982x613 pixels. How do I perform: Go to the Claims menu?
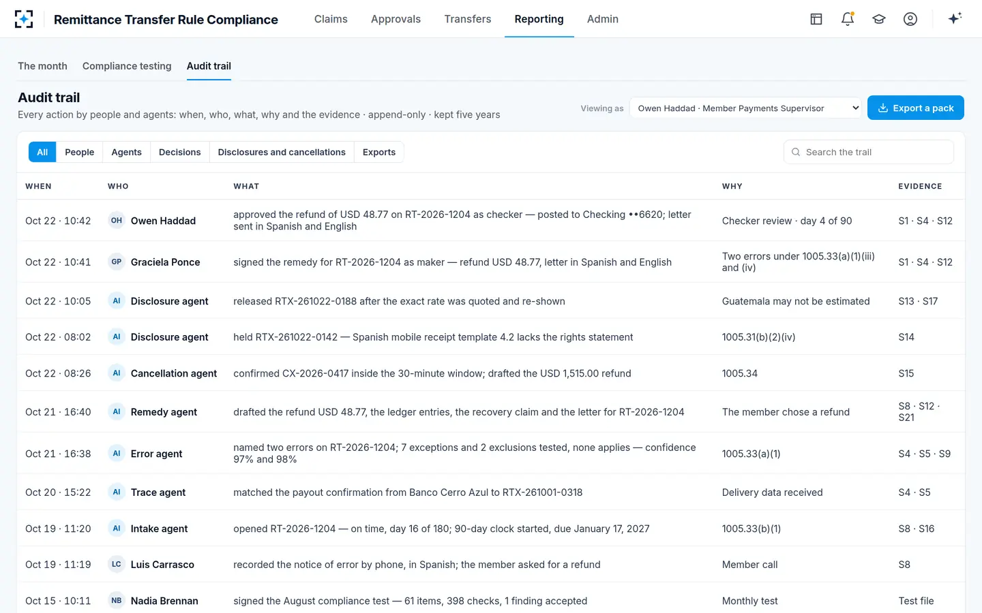tap(331, 19)
